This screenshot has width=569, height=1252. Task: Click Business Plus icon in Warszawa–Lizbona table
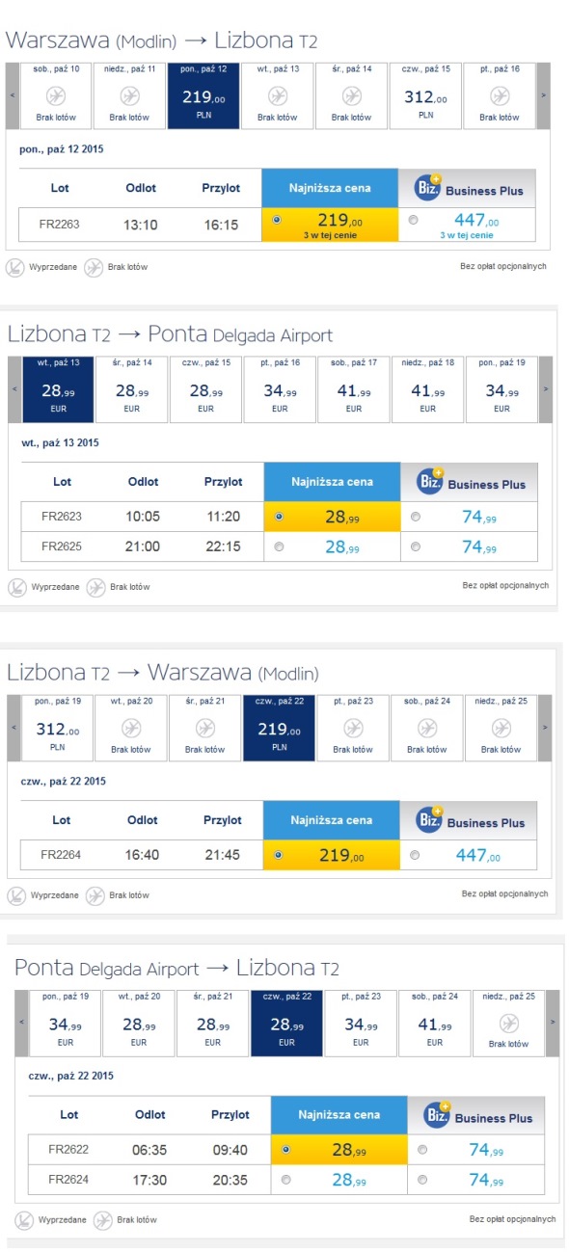427,186
